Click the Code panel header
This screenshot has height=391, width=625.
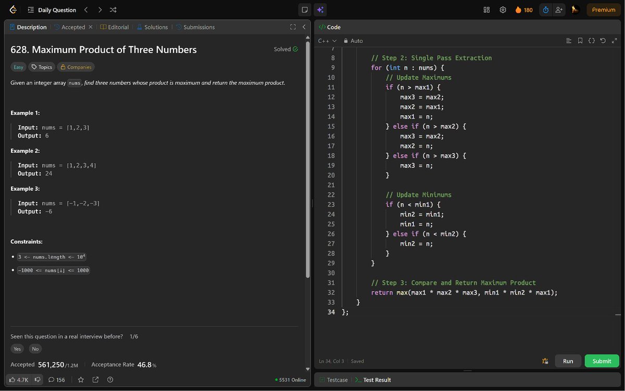[330, 27]
